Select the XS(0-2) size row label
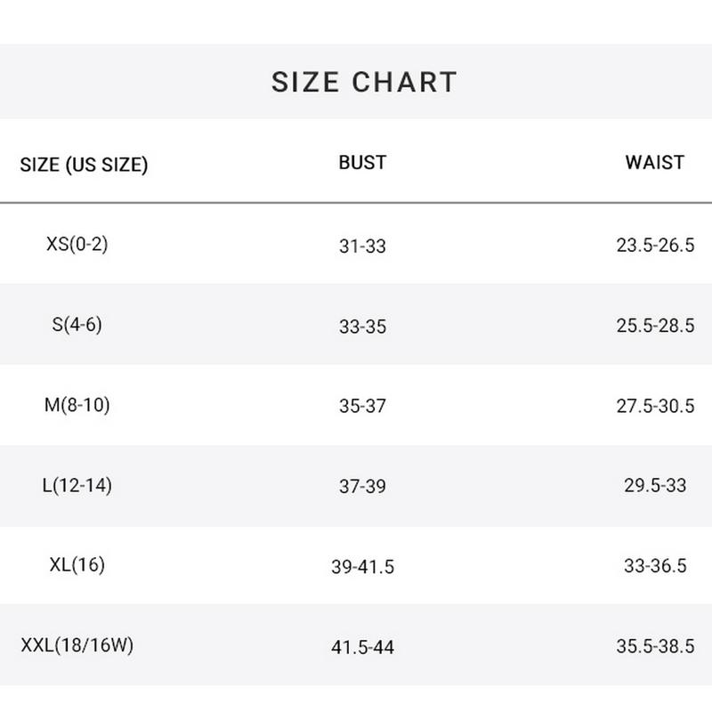 pyautogui.click(x=77, y=243)
